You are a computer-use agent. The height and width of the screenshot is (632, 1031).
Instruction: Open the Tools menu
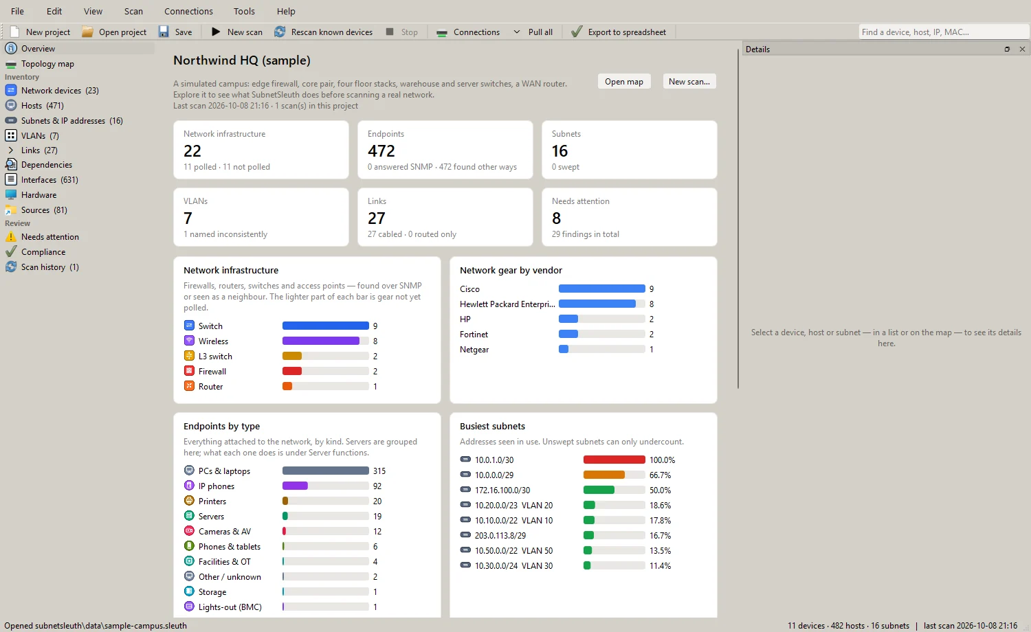(244, 11)
